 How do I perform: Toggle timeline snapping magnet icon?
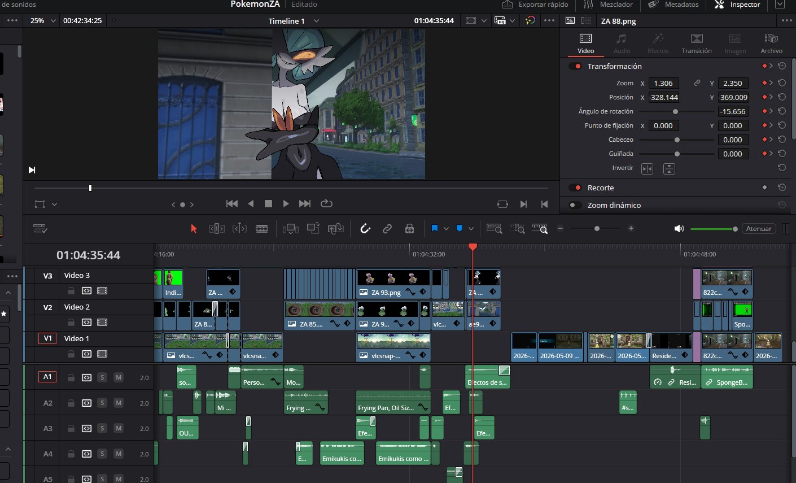tap(365, 228)
